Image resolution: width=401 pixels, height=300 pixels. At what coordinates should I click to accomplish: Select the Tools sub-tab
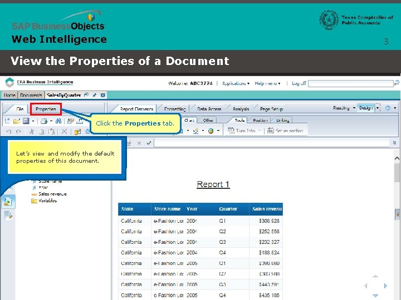(x=239, y=120)
